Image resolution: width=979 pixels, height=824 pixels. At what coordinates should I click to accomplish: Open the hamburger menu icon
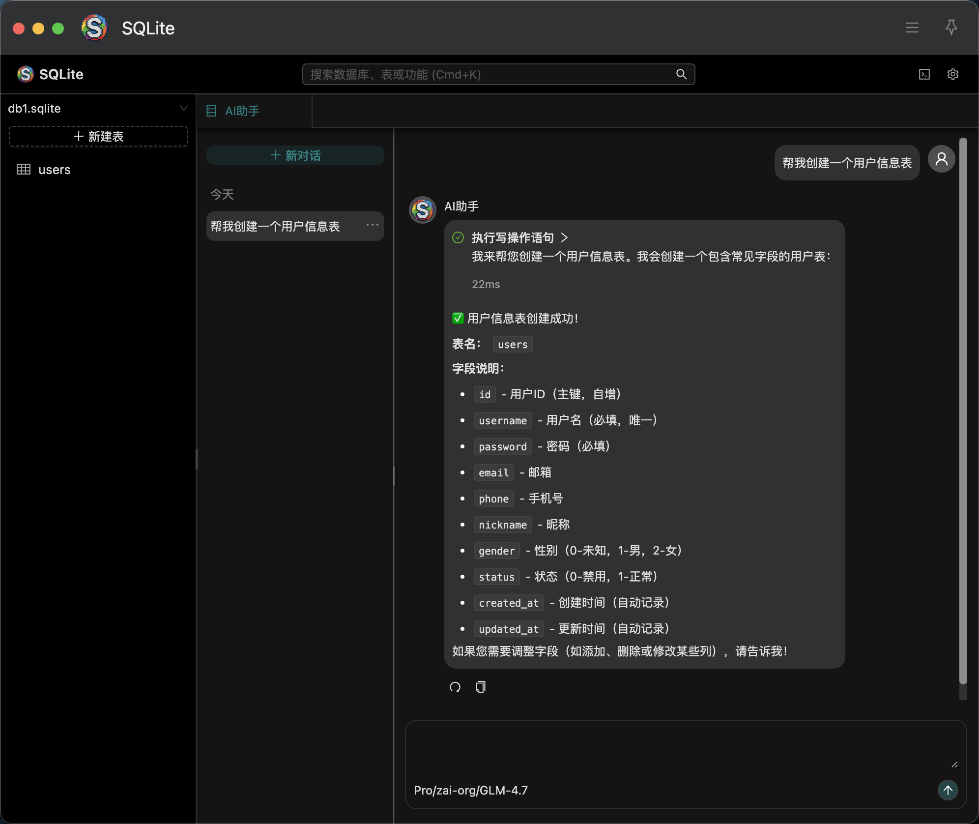pos(912,28)
